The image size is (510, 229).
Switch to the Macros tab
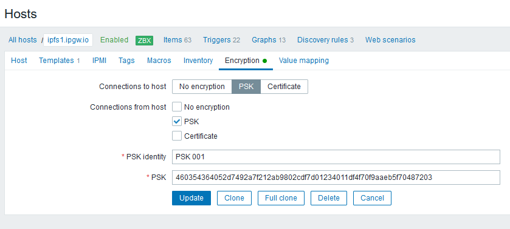tap(159, 61)
